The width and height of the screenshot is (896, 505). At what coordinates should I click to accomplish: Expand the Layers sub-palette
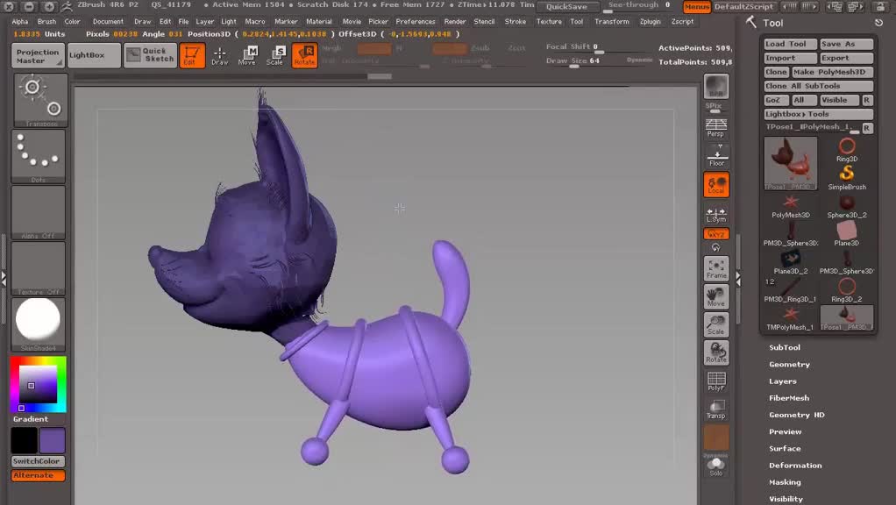pos(782,381)
